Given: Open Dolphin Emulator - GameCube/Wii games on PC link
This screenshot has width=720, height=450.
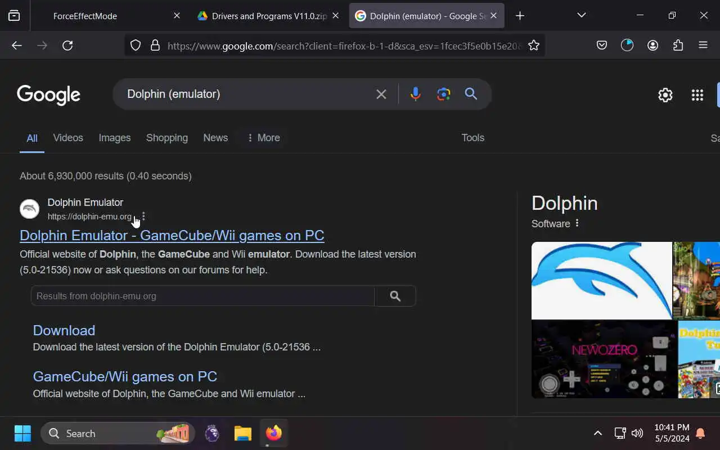Looking at the screenshot, I should [172, 235].
